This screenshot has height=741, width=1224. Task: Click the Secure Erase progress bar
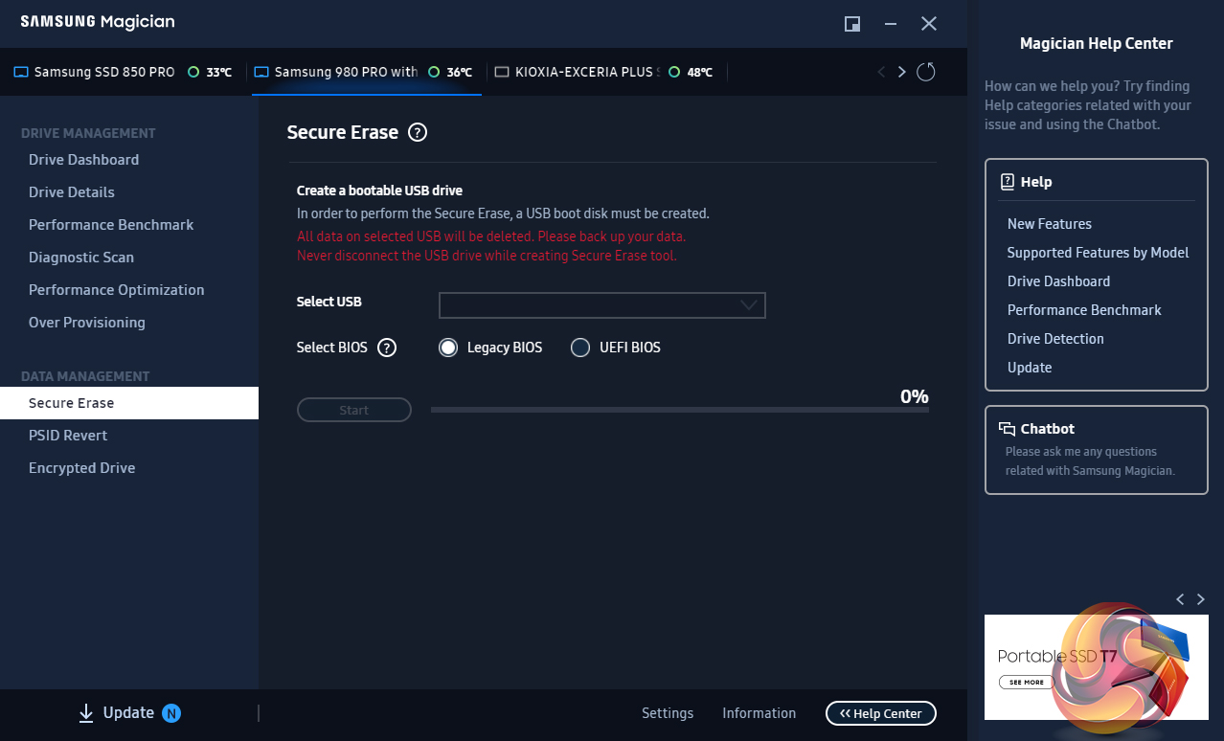pos(680,410)
